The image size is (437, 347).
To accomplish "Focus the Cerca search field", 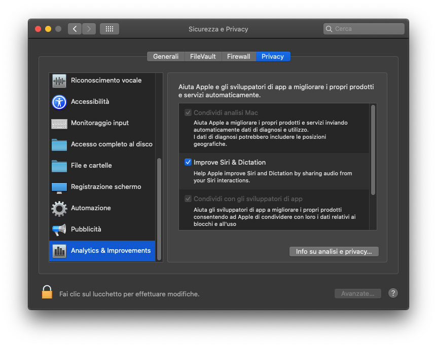I will click(363, 29).
